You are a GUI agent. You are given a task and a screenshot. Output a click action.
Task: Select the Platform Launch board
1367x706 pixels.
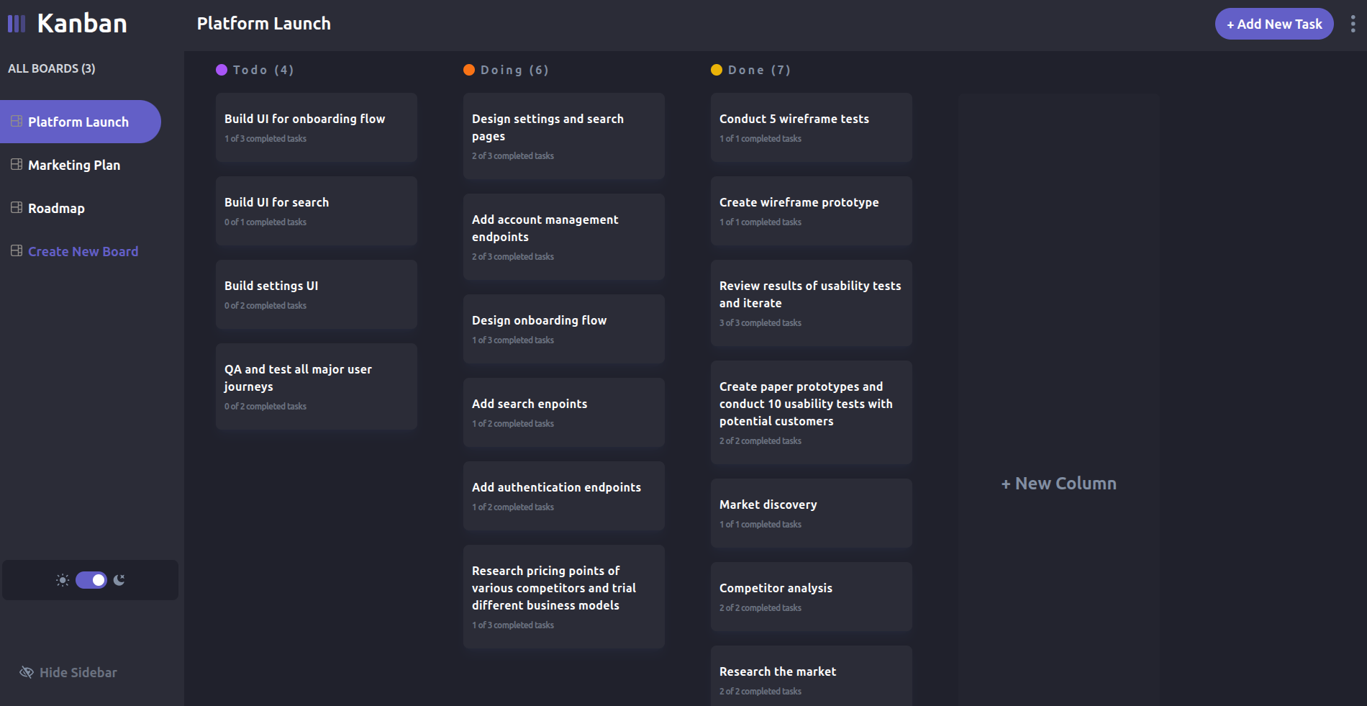click(78, 122)
